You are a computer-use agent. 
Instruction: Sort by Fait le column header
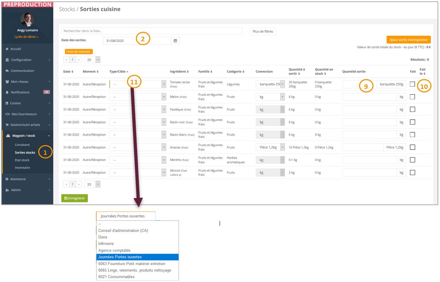pos(423,72)
